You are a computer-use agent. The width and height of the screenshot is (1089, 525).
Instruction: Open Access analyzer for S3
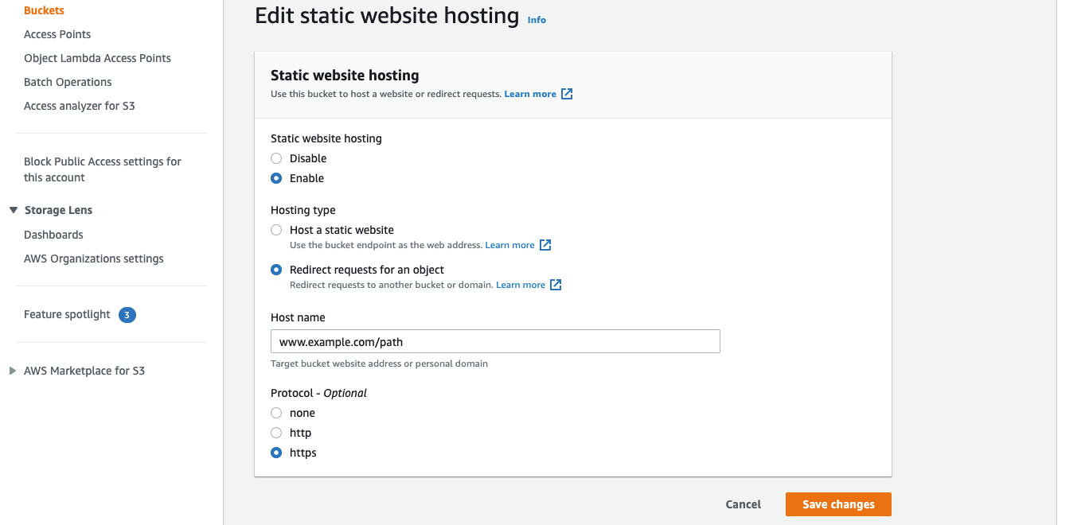click(80, 106)
